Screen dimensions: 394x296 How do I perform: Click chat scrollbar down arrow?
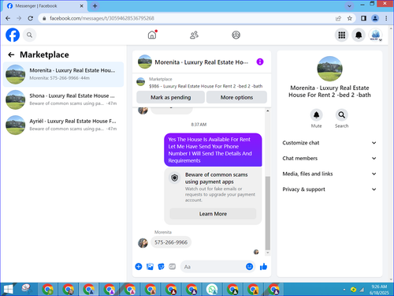268,253
